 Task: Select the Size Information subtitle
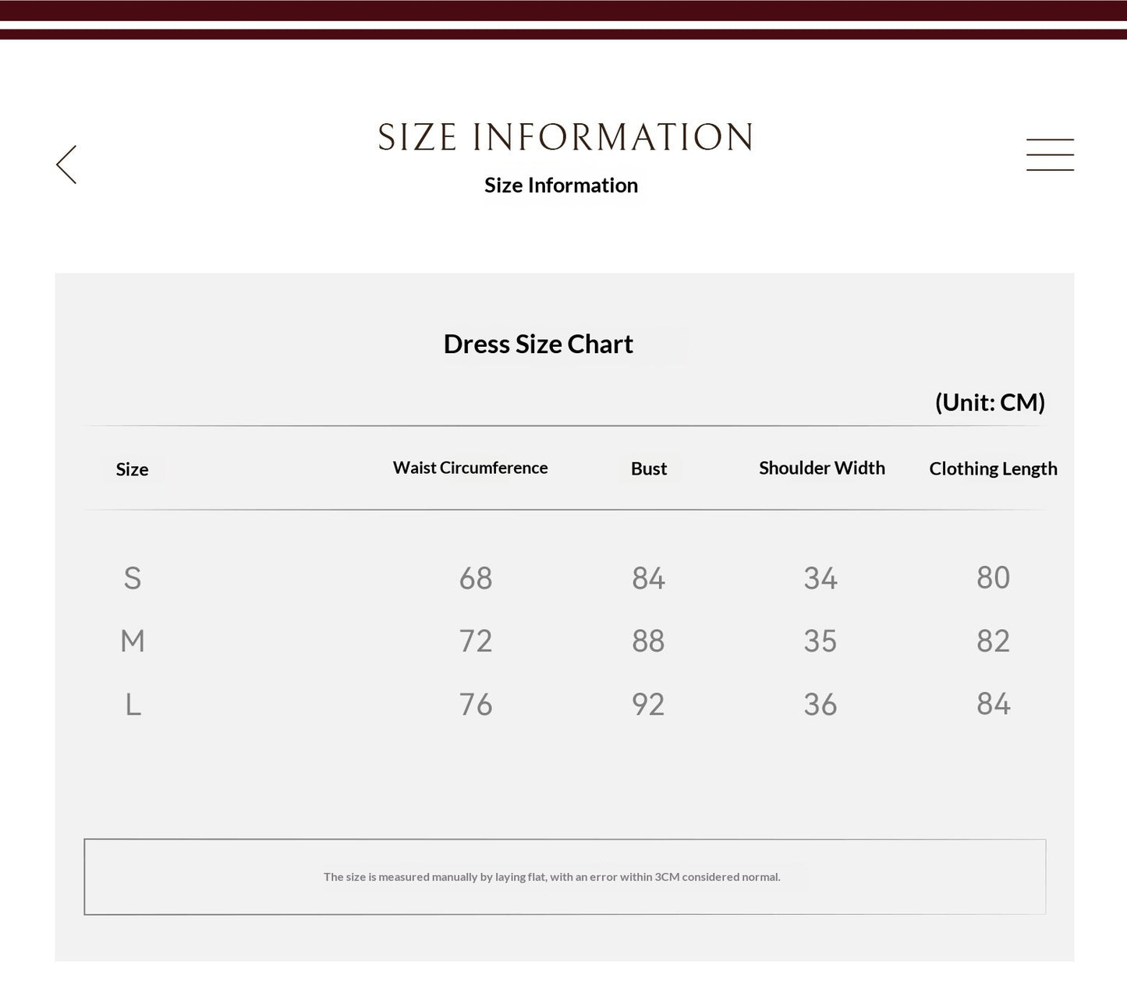(561, 185)
